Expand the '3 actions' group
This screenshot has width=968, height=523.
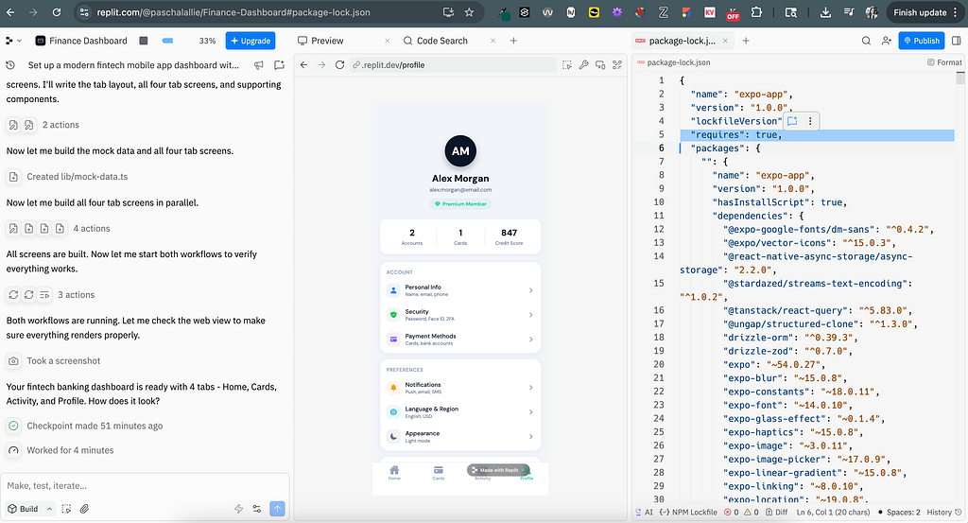pyautogui.click(x=51, y=295)
